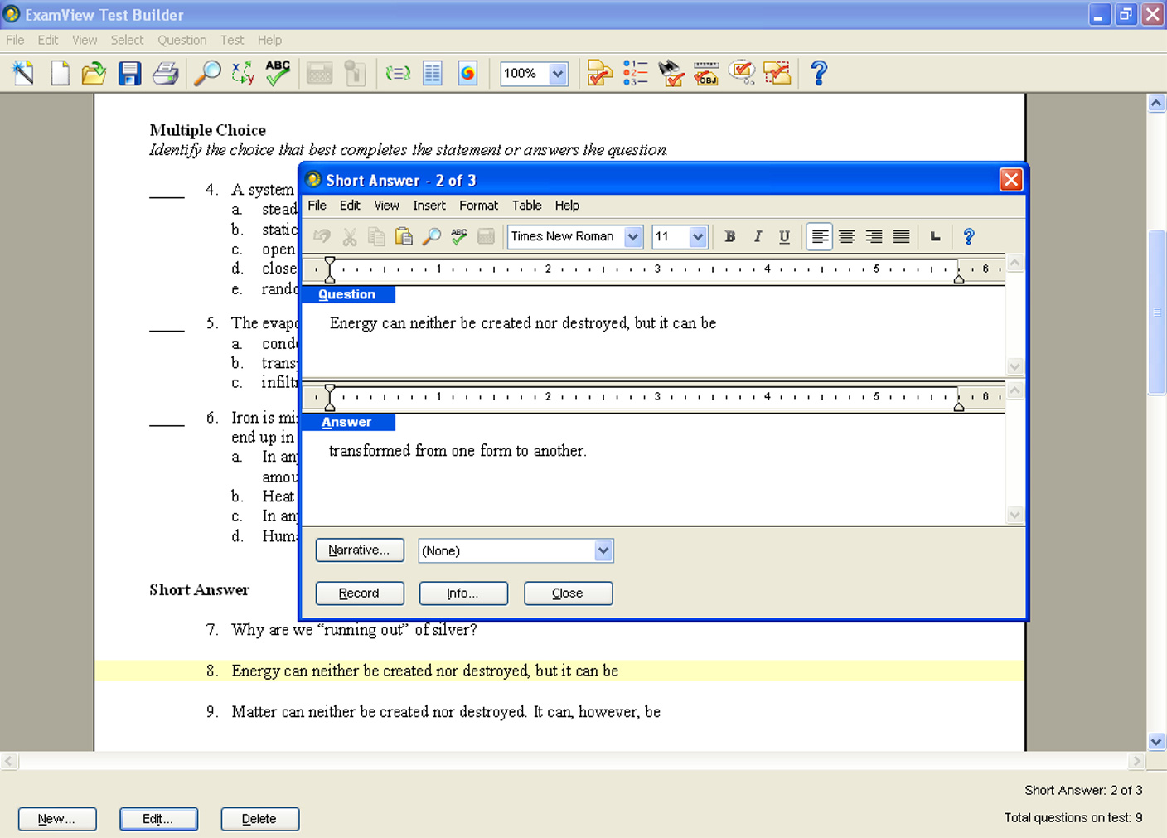The width and height of the screenshot is (1167, 838).
Task: Create a new blank test document
Action: [x=60, y=73]
